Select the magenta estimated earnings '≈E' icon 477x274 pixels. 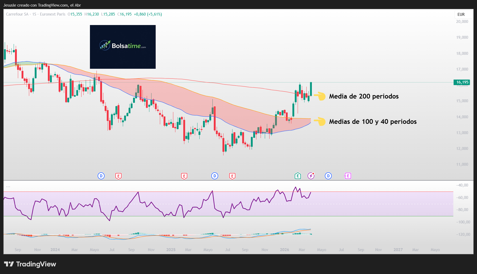tap(348, 176)
